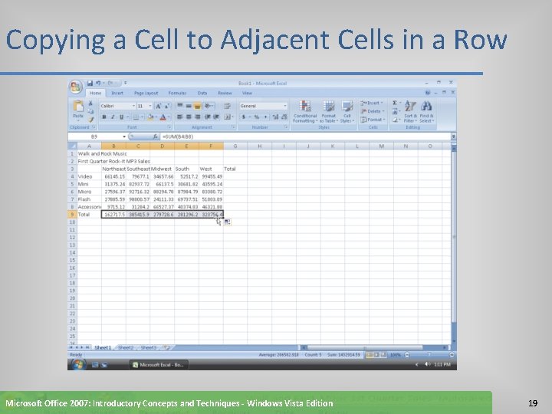Click the Delete cells button
Viewport: 552px width, 414px height.
pos(373,111)
